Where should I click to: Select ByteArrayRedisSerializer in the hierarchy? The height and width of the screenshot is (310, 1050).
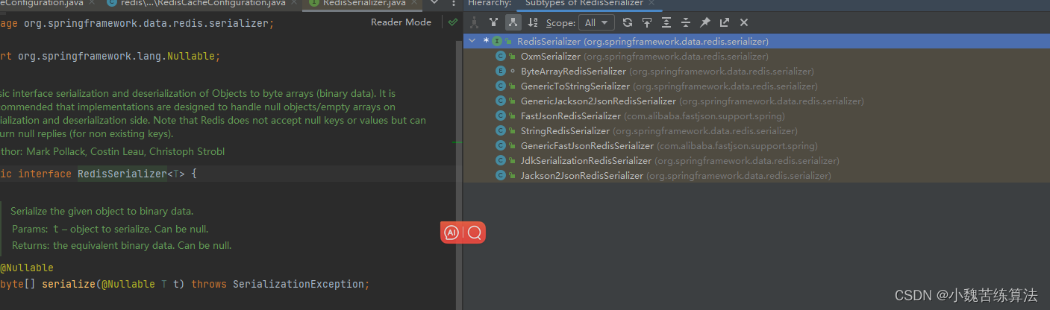click(757, 72)
